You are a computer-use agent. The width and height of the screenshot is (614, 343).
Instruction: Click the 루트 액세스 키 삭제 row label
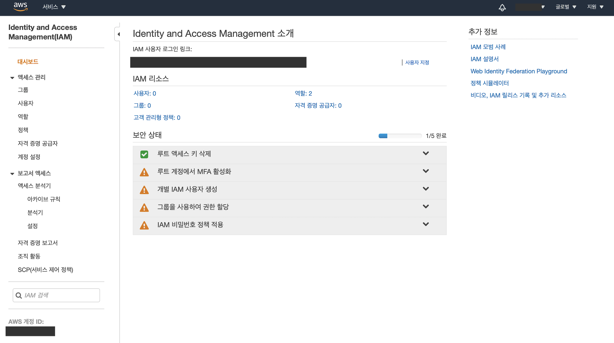[x=184, y=154]
